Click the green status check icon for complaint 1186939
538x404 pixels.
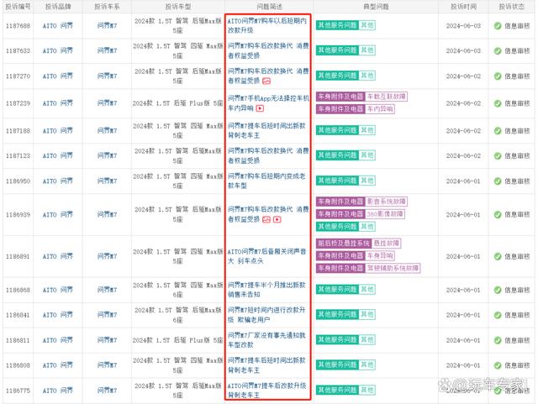pyautogui.click(x=498, y=215)
